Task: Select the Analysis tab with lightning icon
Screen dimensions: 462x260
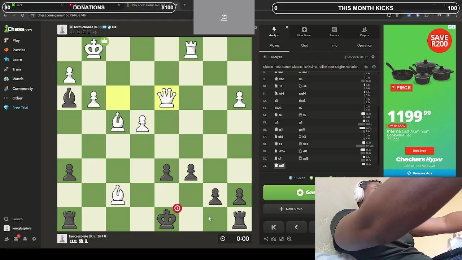Action: [x=274, y=31]
